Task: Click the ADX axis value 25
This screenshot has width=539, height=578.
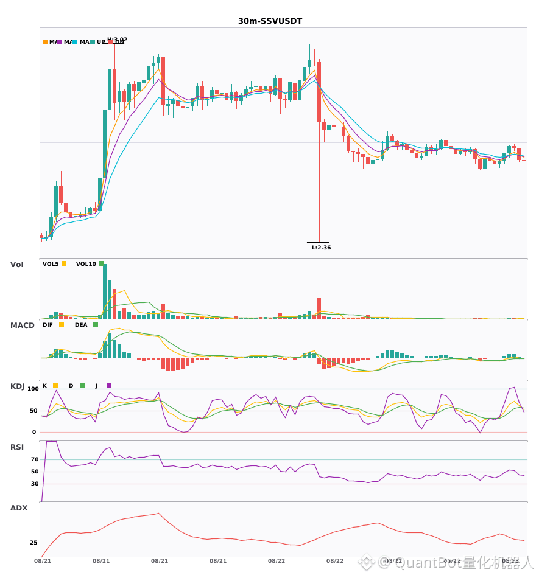Action: point(33,543)
